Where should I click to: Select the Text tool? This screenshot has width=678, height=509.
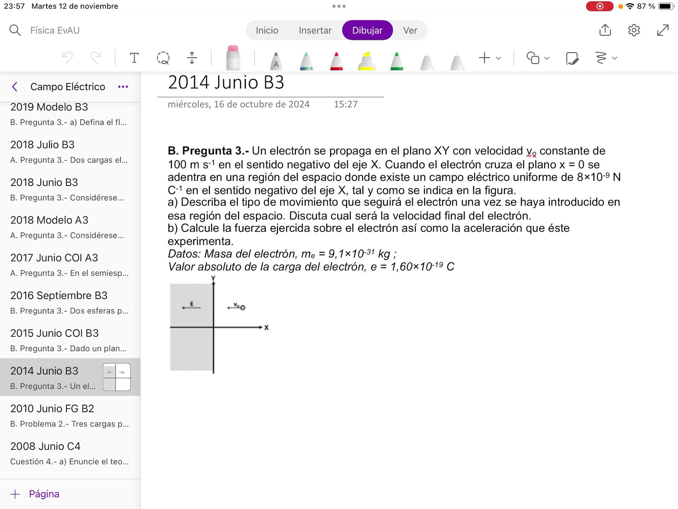[134, 58]
